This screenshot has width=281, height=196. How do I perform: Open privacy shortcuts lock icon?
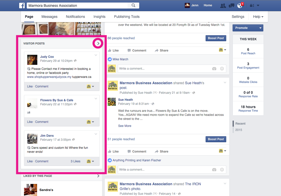pyautogui.click(x=252, y=6)
